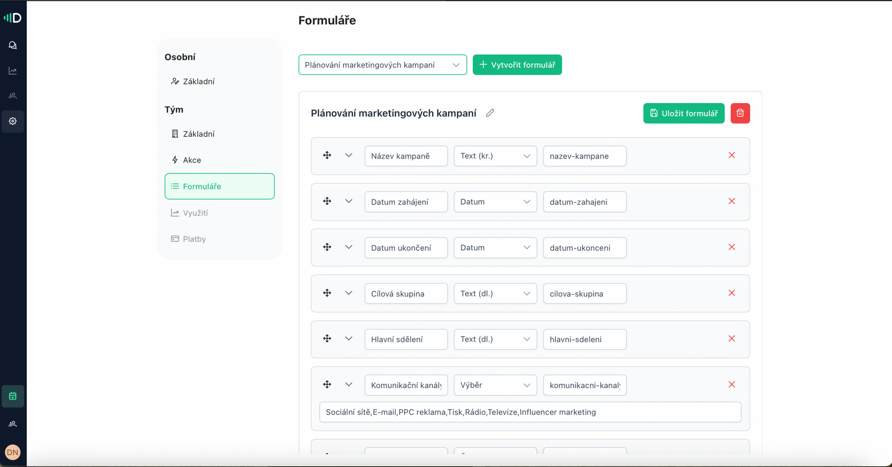Delete form using red trash button
Screen dimensions: 892x467
pyautogui.click(x=740, y=113)
